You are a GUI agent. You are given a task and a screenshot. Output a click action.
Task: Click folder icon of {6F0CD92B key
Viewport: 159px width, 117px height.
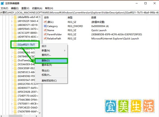point(15,92)
